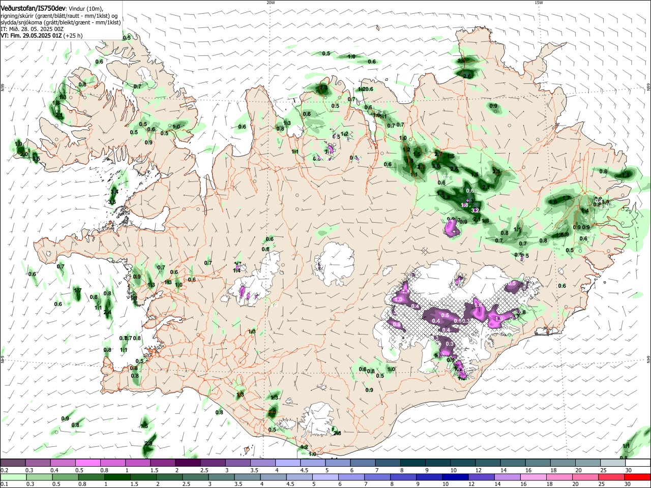Pick the lower legend swatch between 20 and 25
This screenshot has width=651, height=488.
click(585, 477)
